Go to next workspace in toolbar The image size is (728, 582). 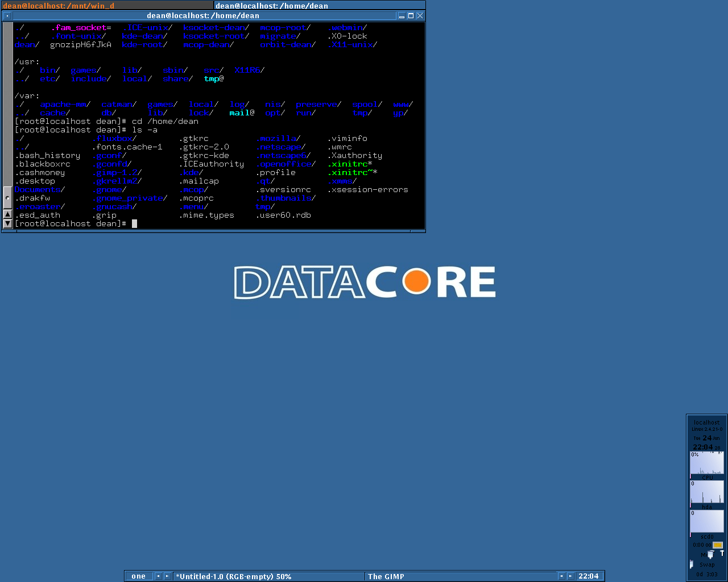(167, 576)
